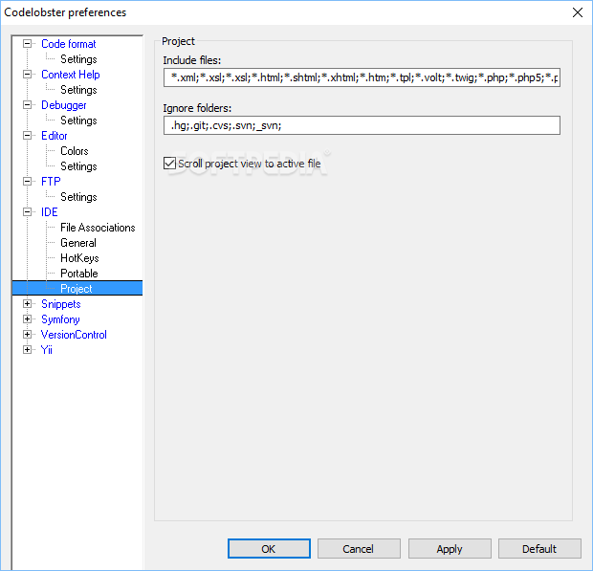Select VersionControl category
Image resolution: width=593 pixels, height=571 pixels.
point(74,335)
